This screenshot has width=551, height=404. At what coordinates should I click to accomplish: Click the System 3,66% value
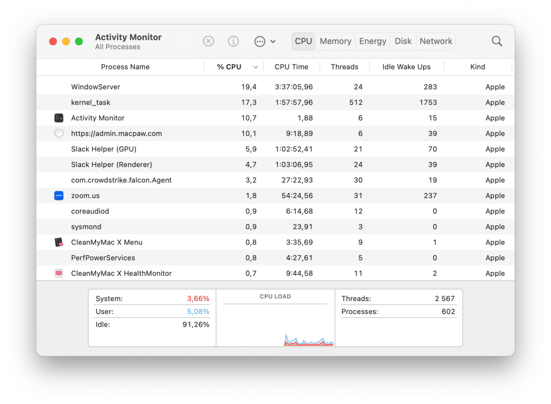pos(198,299)
